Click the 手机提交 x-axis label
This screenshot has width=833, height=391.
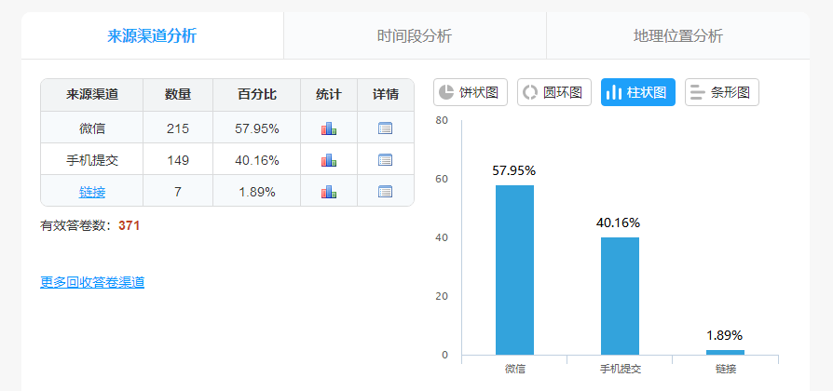click(x=620, y=369)
